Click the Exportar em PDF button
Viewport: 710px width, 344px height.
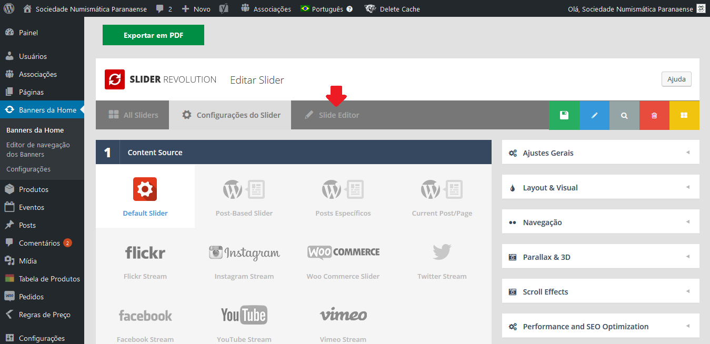153,35
